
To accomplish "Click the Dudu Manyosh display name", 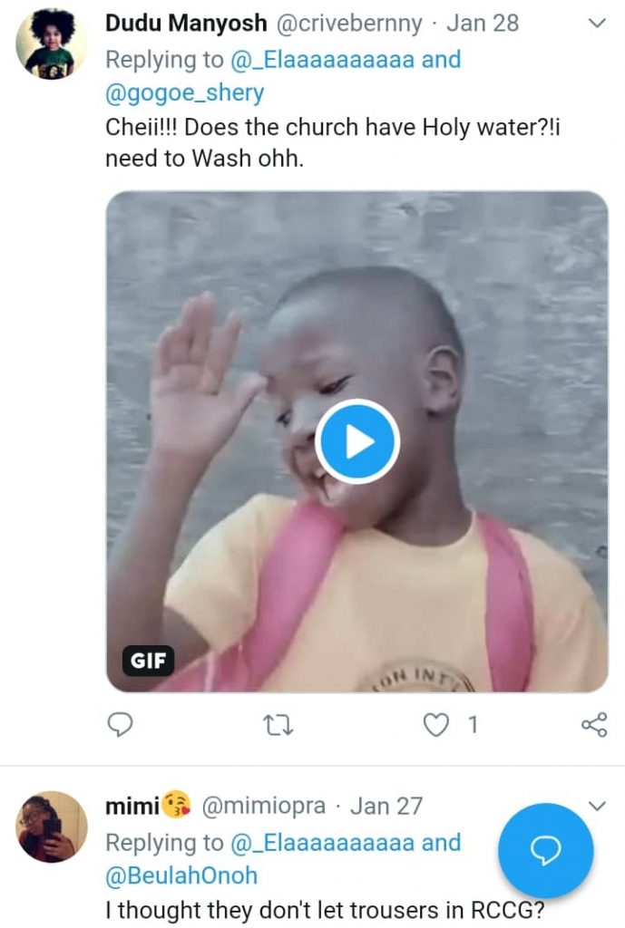I will [x=186, y=23].
